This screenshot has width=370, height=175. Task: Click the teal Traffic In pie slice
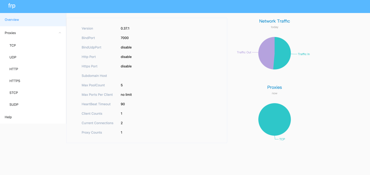[x=283, y=53]
